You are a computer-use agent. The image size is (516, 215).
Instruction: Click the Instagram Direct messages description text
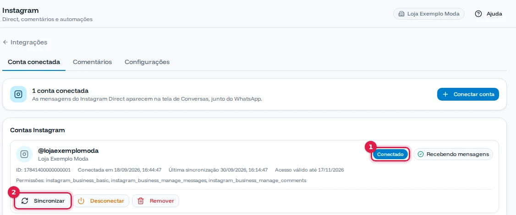click(147, 99)
